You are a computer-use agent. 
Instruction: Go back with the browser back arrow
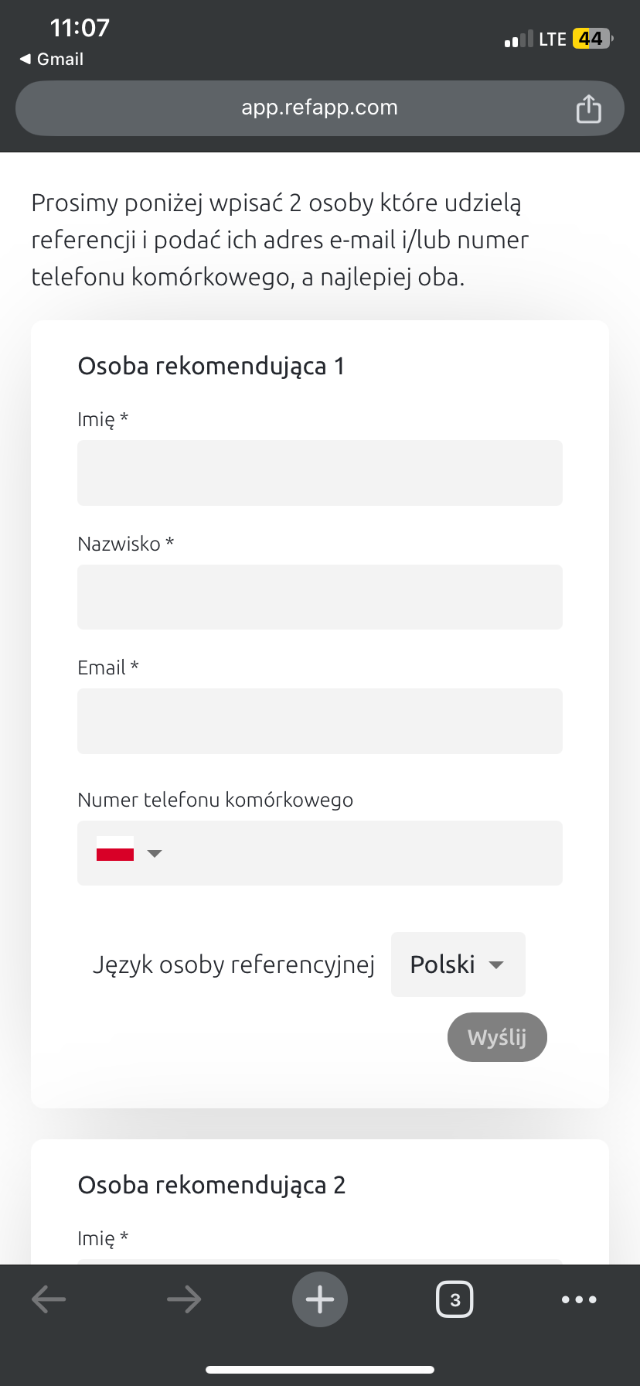click(49, 1299)
